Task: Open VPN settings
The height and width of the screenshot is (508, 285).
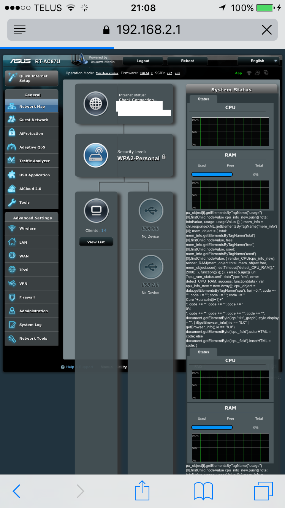Action: pyautogui.click(x=31, y=284)
